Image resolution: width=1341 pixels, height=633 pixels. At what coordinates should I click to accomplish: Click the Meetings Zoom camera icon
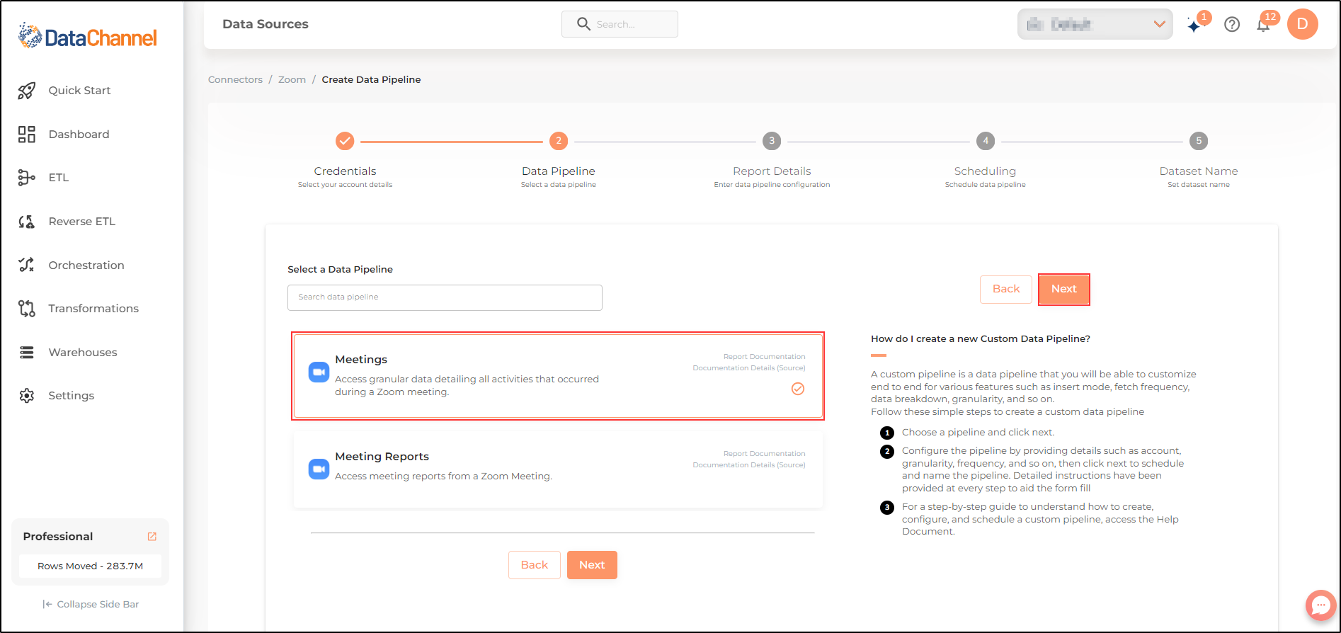click(319, 372)
